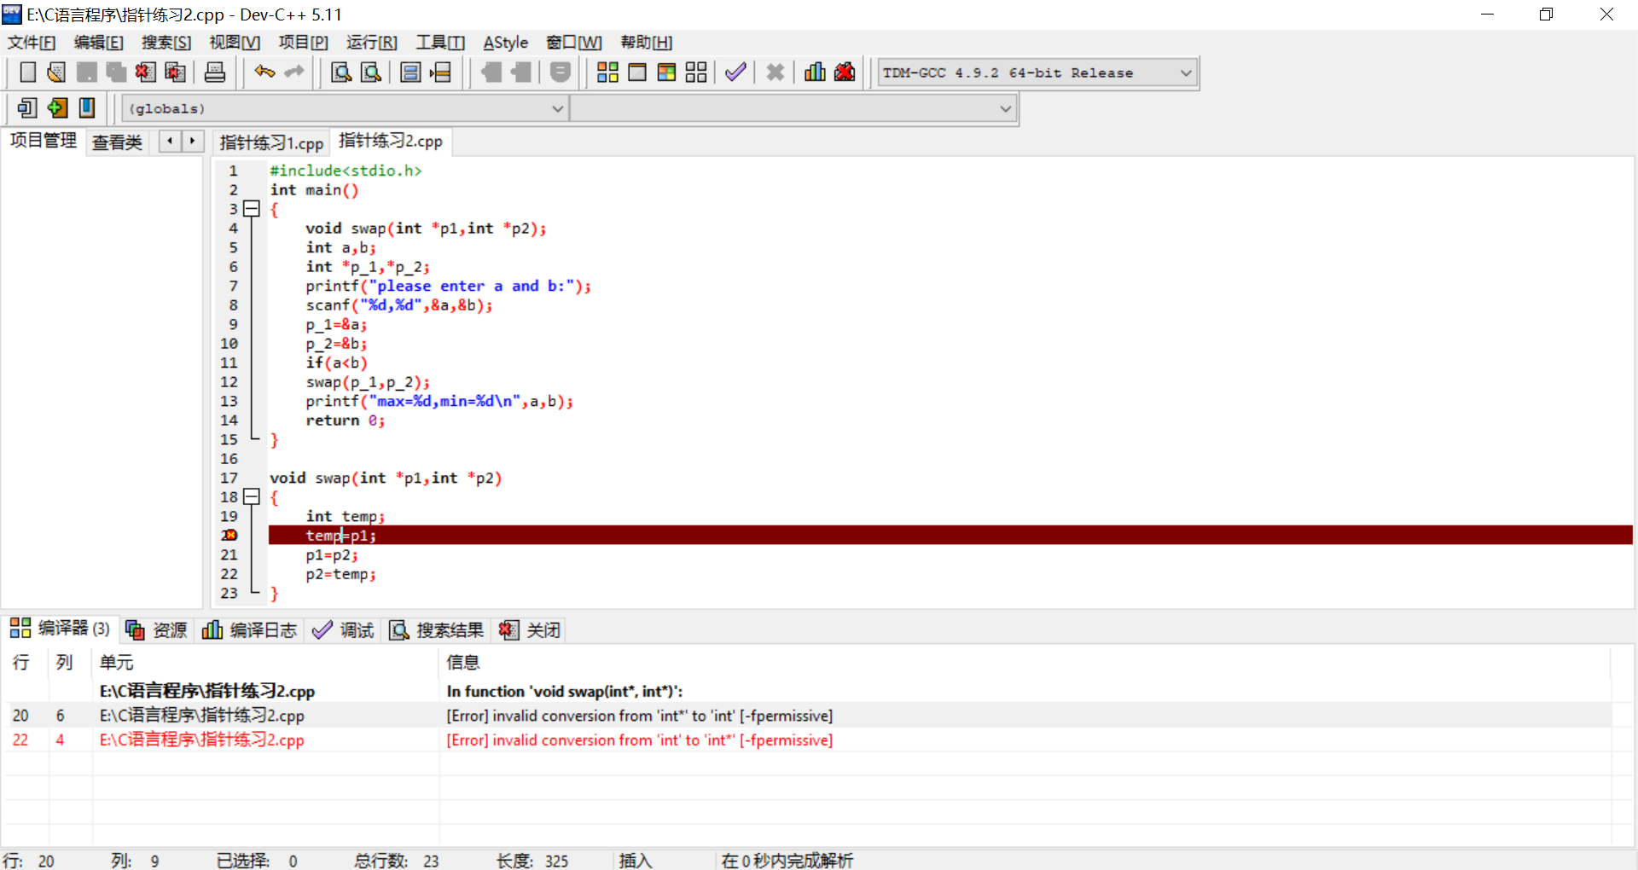Select line 20 error row in compiler list
The width and height of the screenshot is (1638, 870).
click(806, 715)
